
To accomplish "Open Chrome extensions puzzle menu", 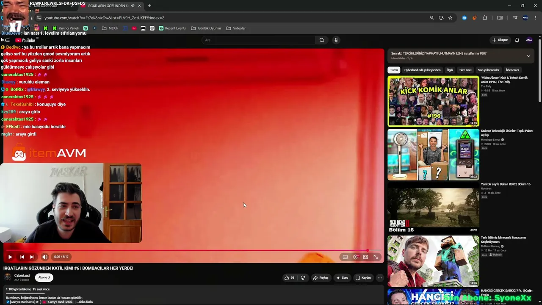I will coord(485,18).
